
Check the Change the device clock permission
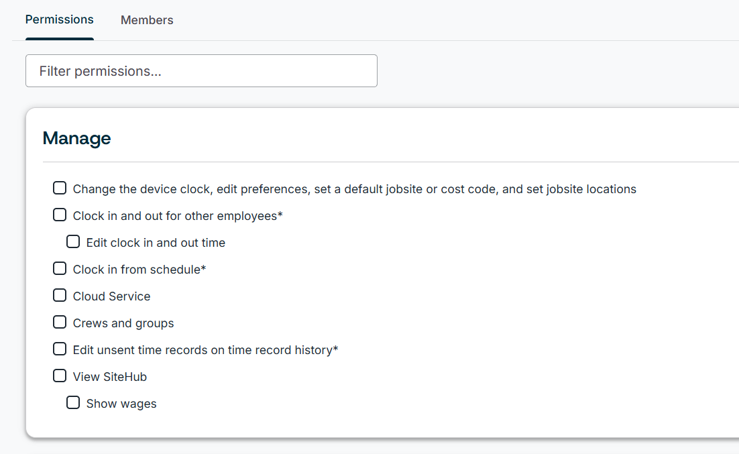tap(60, 188)
